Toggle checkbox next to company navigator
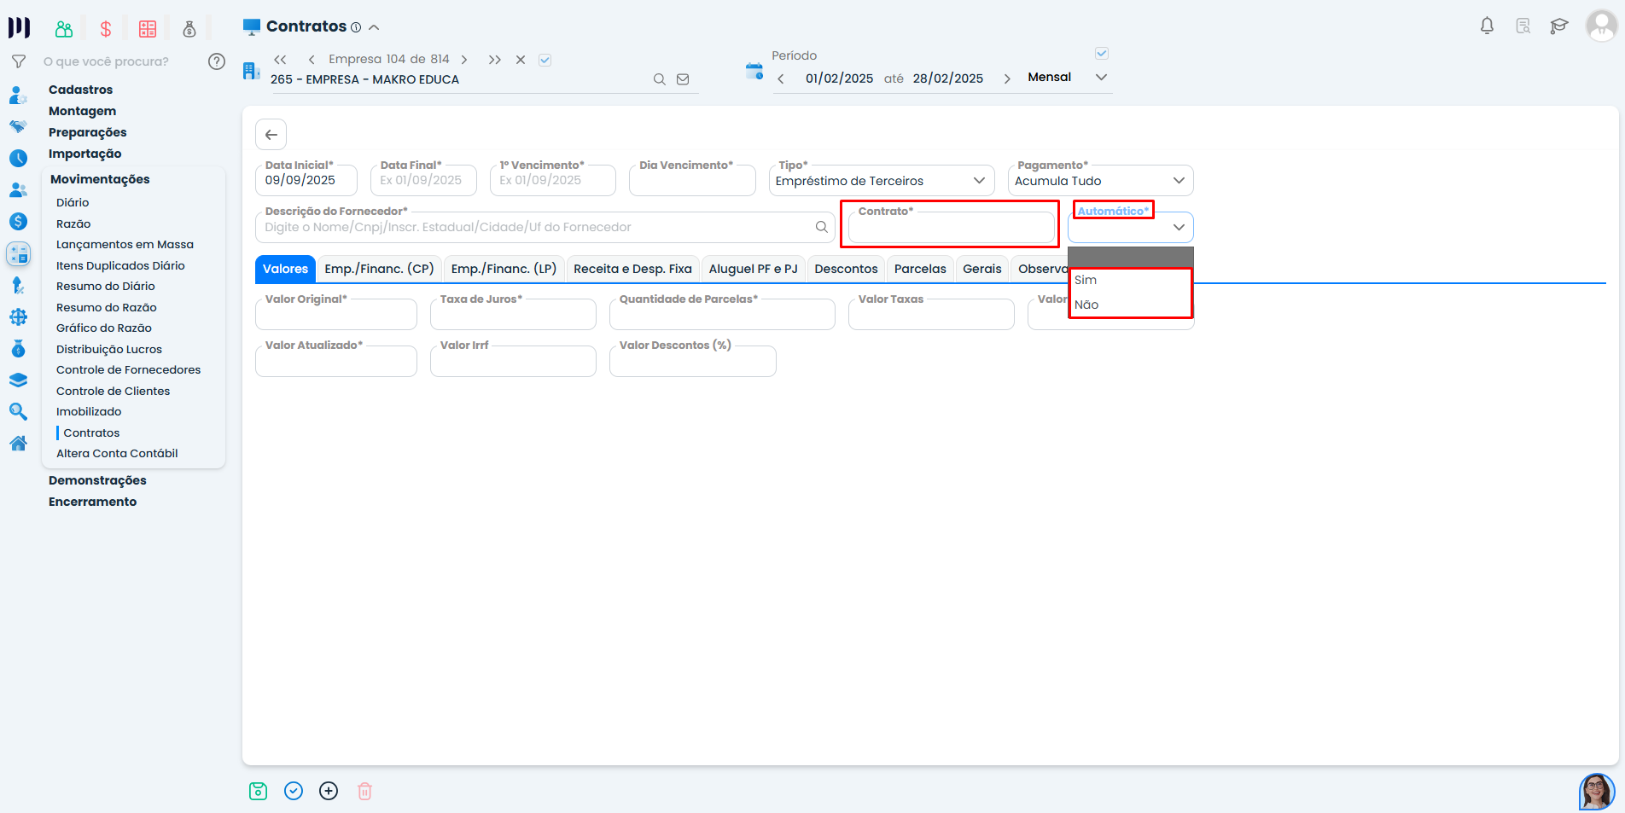 tap(545, 60)
